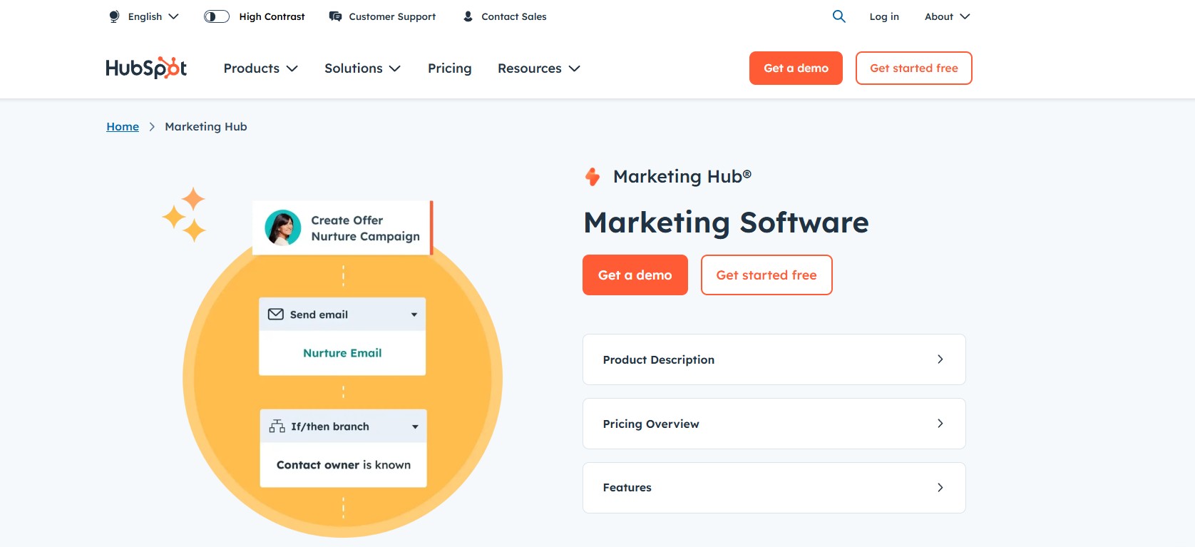
Task: Click the search magnifier icon
Action: 839,16
